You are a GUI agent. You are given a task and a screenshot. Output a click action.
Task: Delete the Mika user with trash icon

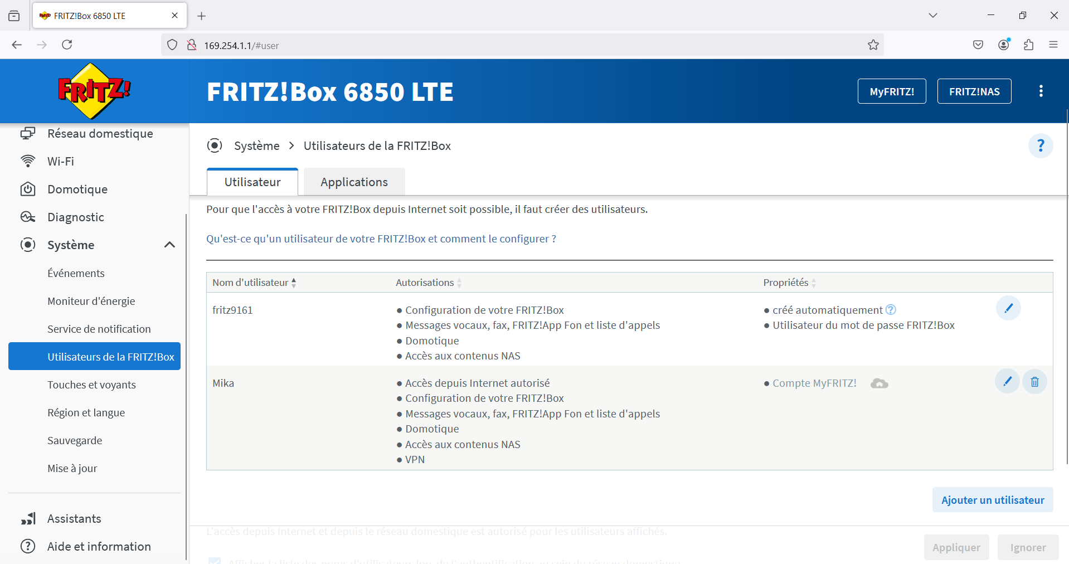(x=1034, y=382)
